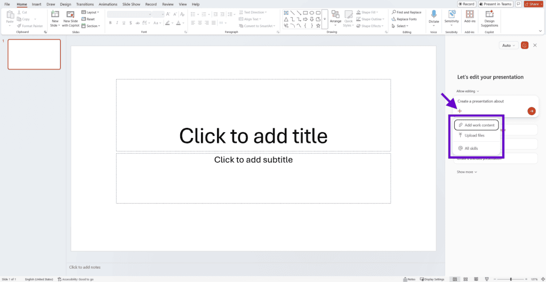The image size is (546, 282).
Task: Click the Paste clipboard icon
Action: click(x=10, y=15)
